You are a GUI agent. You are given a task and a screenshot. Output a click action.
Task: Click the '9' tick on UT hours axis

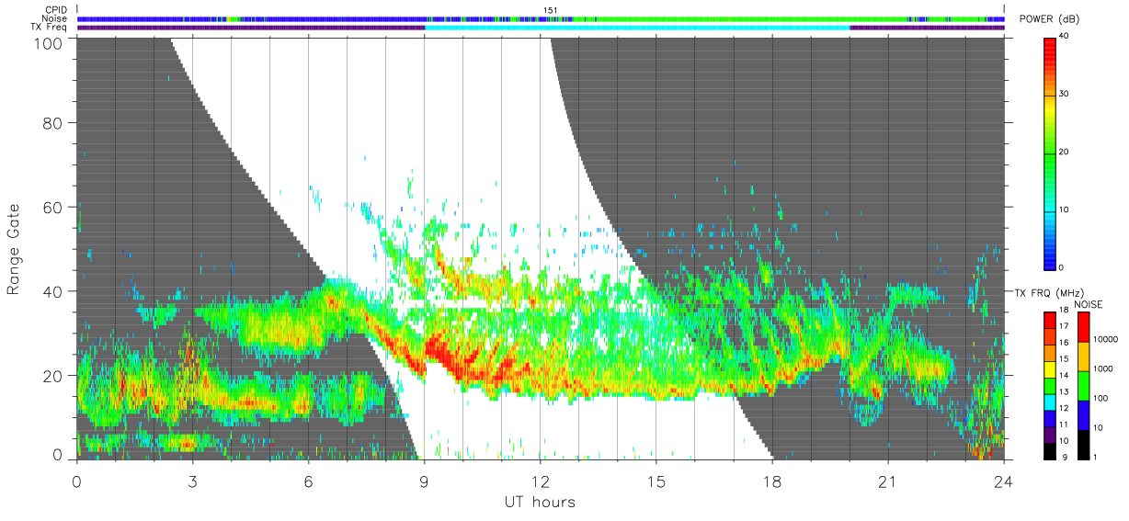[424, 481]
